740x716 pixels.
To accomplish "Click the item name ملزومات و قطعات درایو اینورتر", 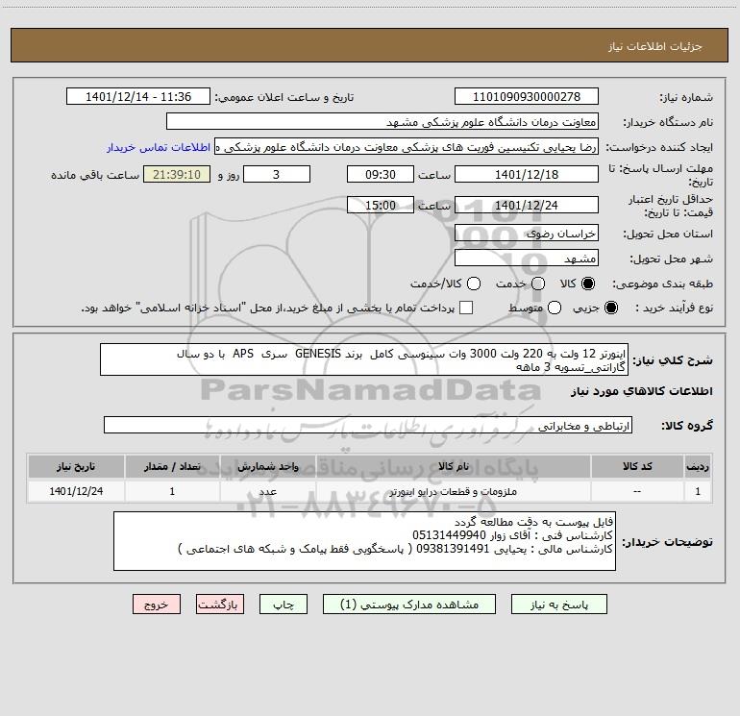I will [453, 491].
